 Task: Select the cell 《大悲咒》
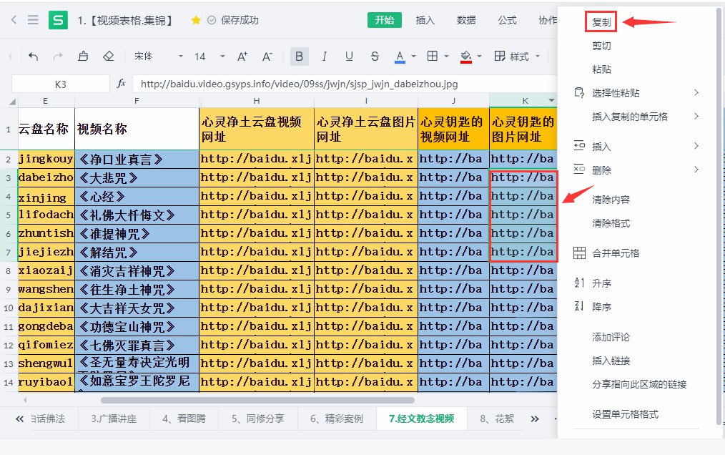[137, 177]
